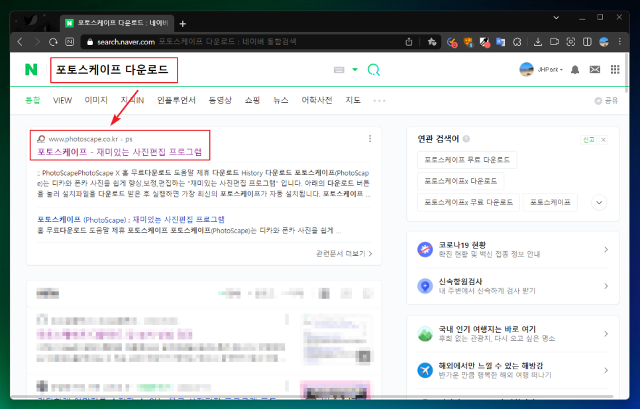
Task: Bookmark page with star icon
Action: coord(432,42)
